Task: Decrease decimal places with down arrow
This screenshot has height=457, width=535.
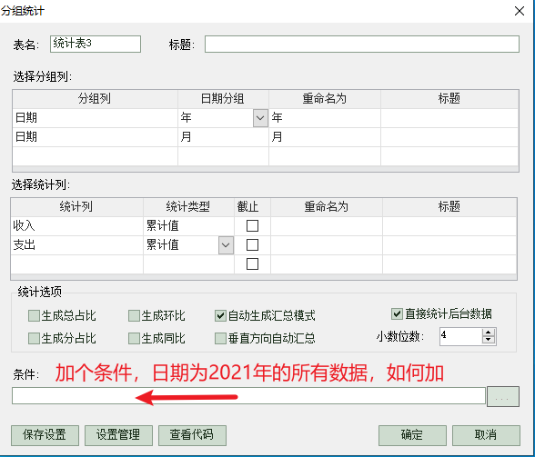Action: coord(489,340)
